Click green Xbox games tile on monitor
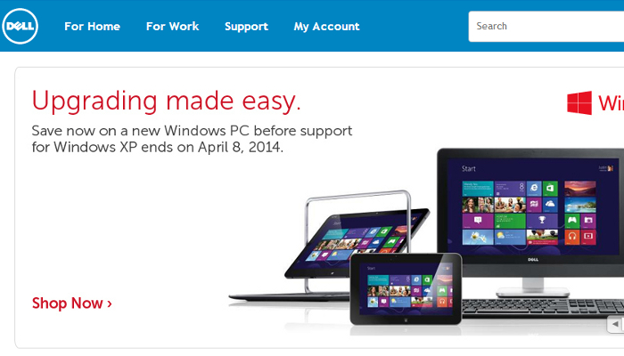 tap(572, 221)
